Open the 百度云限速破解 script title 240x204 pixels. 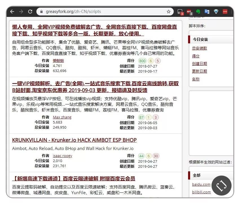74,178
